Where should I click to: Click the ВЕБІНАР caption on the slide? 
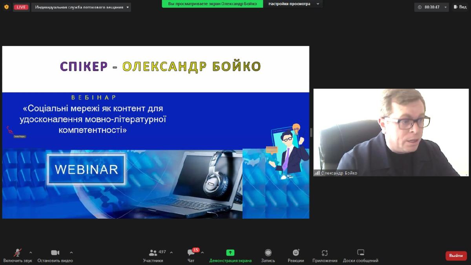pyautogui.click(x=93, y=97)
